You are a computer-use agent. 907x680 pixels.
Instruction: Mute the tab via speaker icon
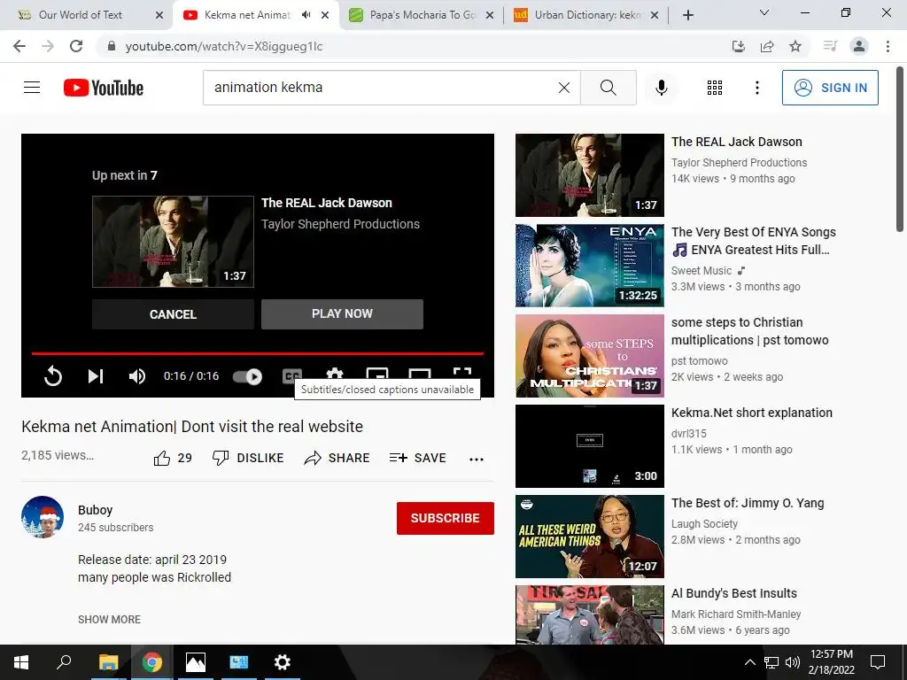pos(306,15)
